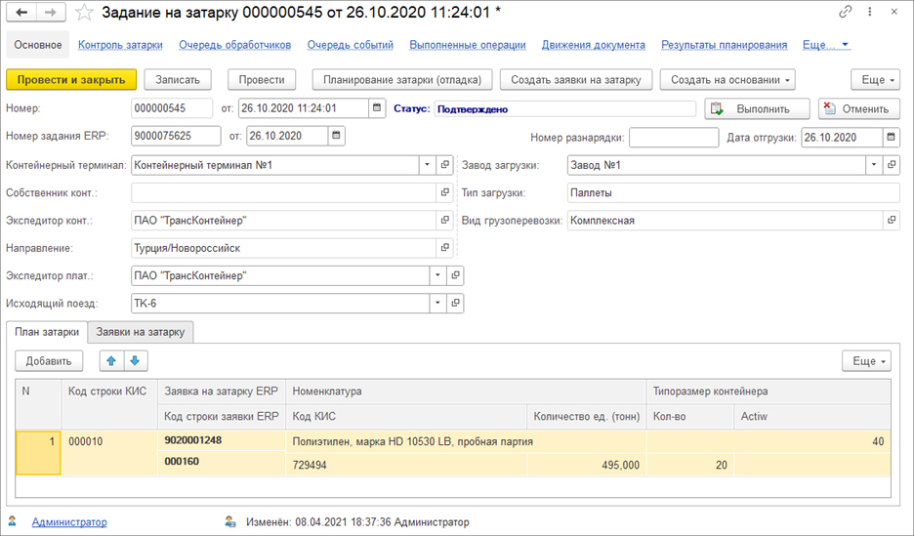Screen dimensions: 914x536
Task: Go back with the left arrow button
Action: 21,13
